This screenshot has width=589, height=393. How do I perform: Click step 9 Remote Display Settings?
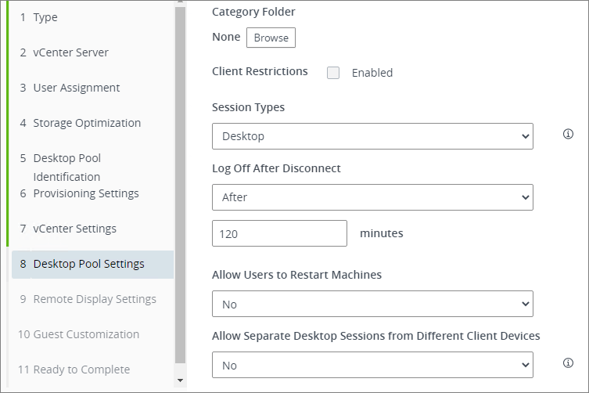[x=94, y=299]
